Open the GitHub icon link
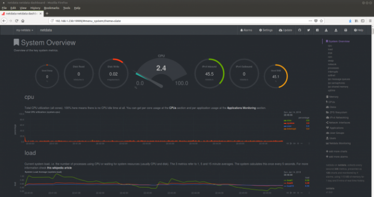Viewport: 374px width, 197px height. [x=300, y=30]
